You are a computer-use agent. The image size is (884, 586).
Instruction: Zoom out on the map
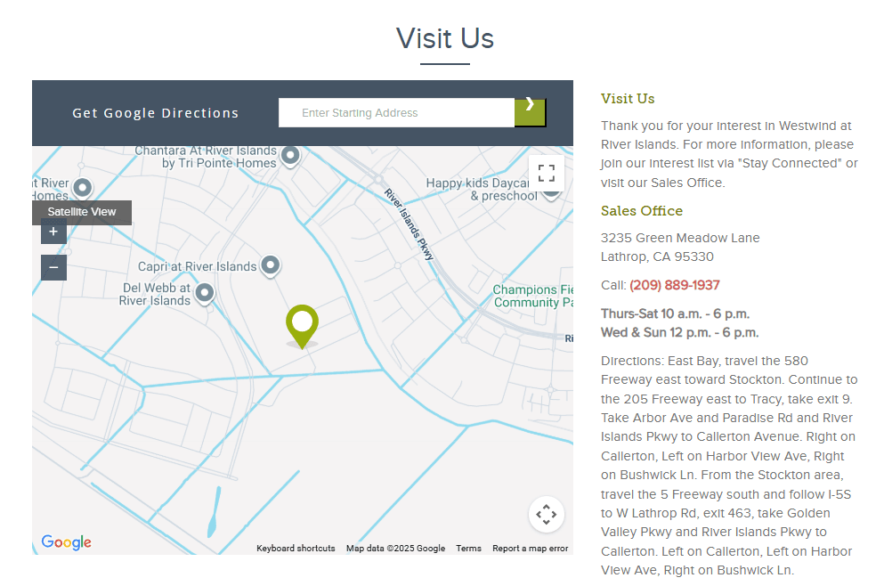point(53,267)
